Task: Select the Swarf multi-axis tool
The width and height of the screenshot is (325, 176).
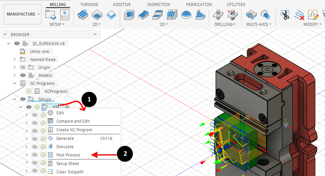Action: coord(251,15)
